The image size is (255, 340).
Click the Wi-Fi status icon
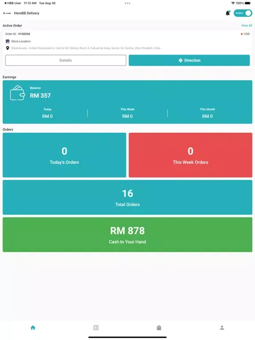pyautogui.click(x=233, y=3)
